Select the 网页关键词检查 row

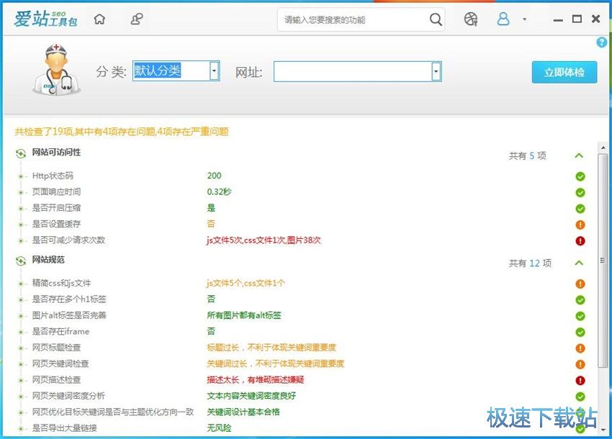coord(302,363)
